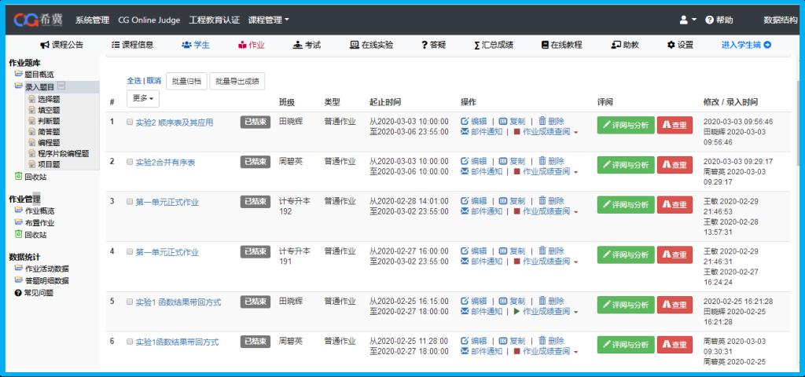Click the trash delete icon in row 3
Viewport: 805px width, 377px height.
pyautogui.click(x=542, y=201)
